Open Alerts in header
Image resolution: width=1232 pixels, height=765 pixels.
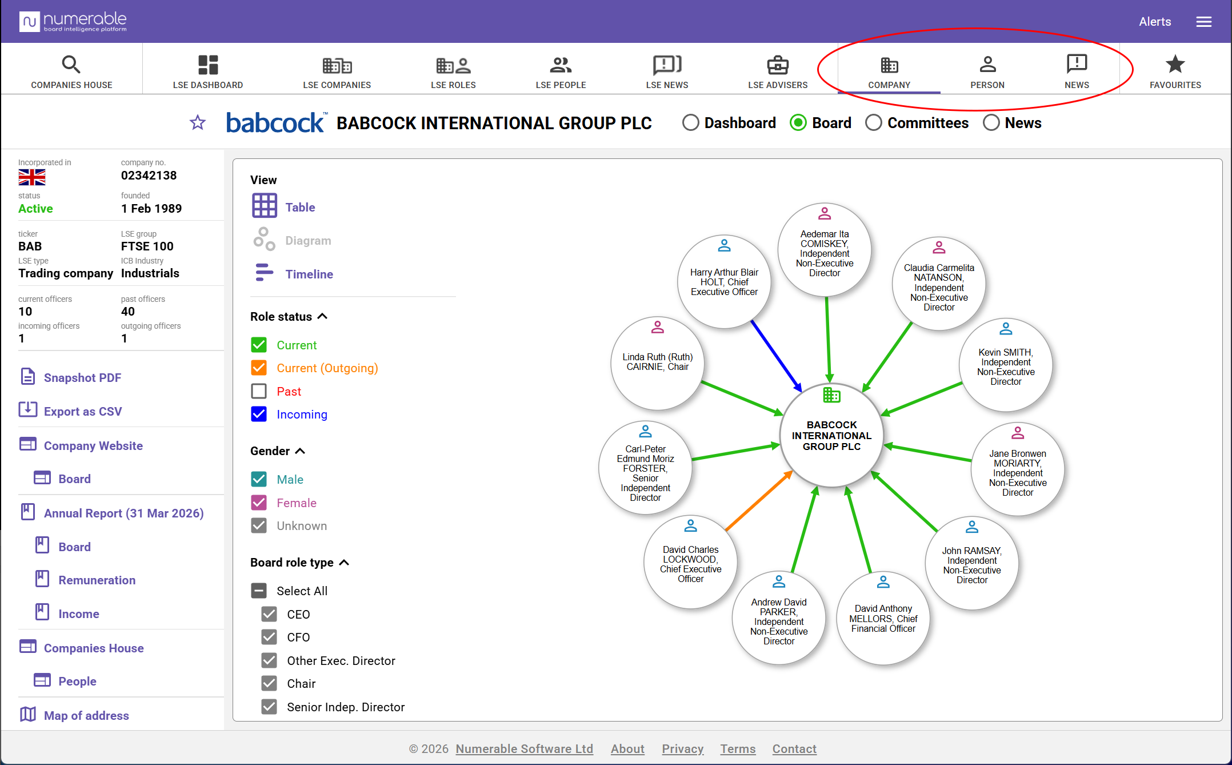(x=1155, y=22)
